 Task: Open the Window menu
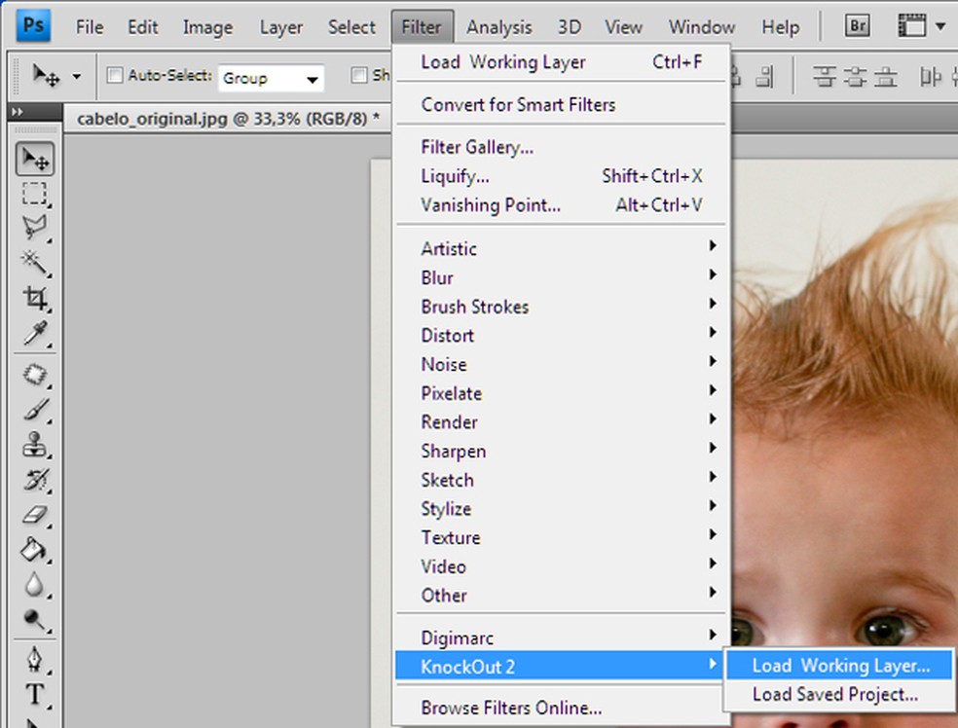pos(702,27)
